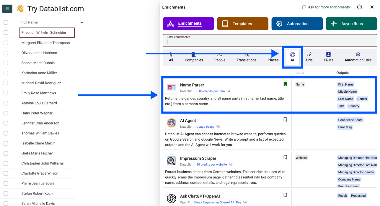Screen dimensions: 380x206
Task: Open the hamburger menu button
Action: tap(7, 9)
